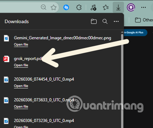Add page to favorites star icon
Image resolution: width=153 pixels, height=128 pixels.
click(54, 7)
